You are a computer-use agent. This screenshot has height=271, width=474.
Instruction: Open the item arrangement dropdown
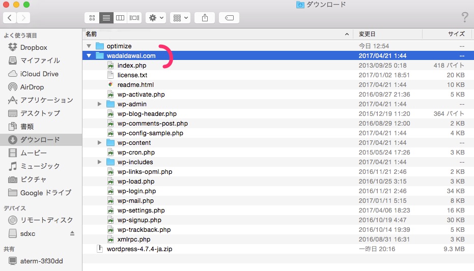coord(180,18)
